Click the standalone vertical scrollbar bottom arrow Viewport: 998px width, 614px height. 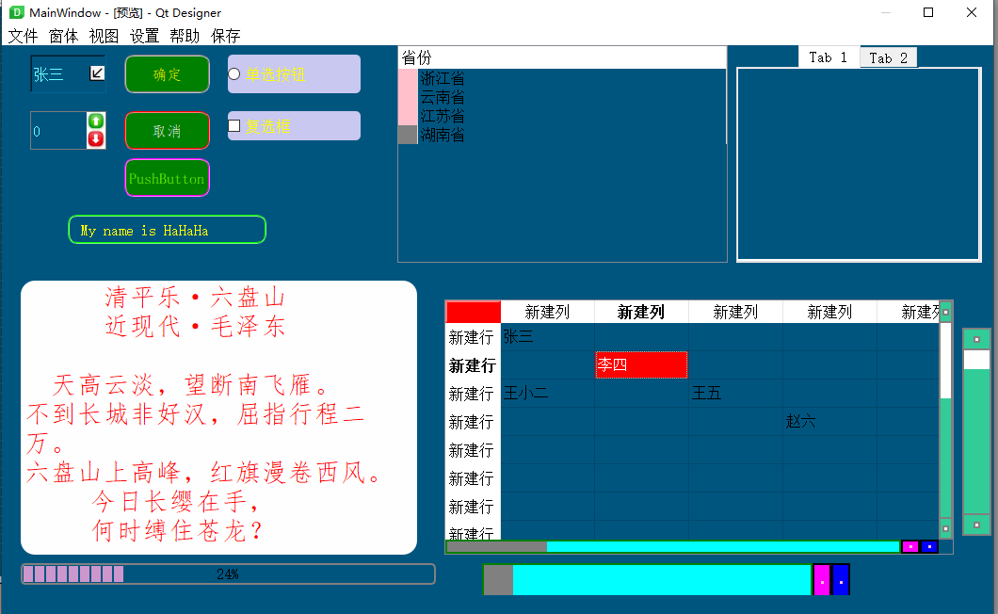[x=976, y=525]
